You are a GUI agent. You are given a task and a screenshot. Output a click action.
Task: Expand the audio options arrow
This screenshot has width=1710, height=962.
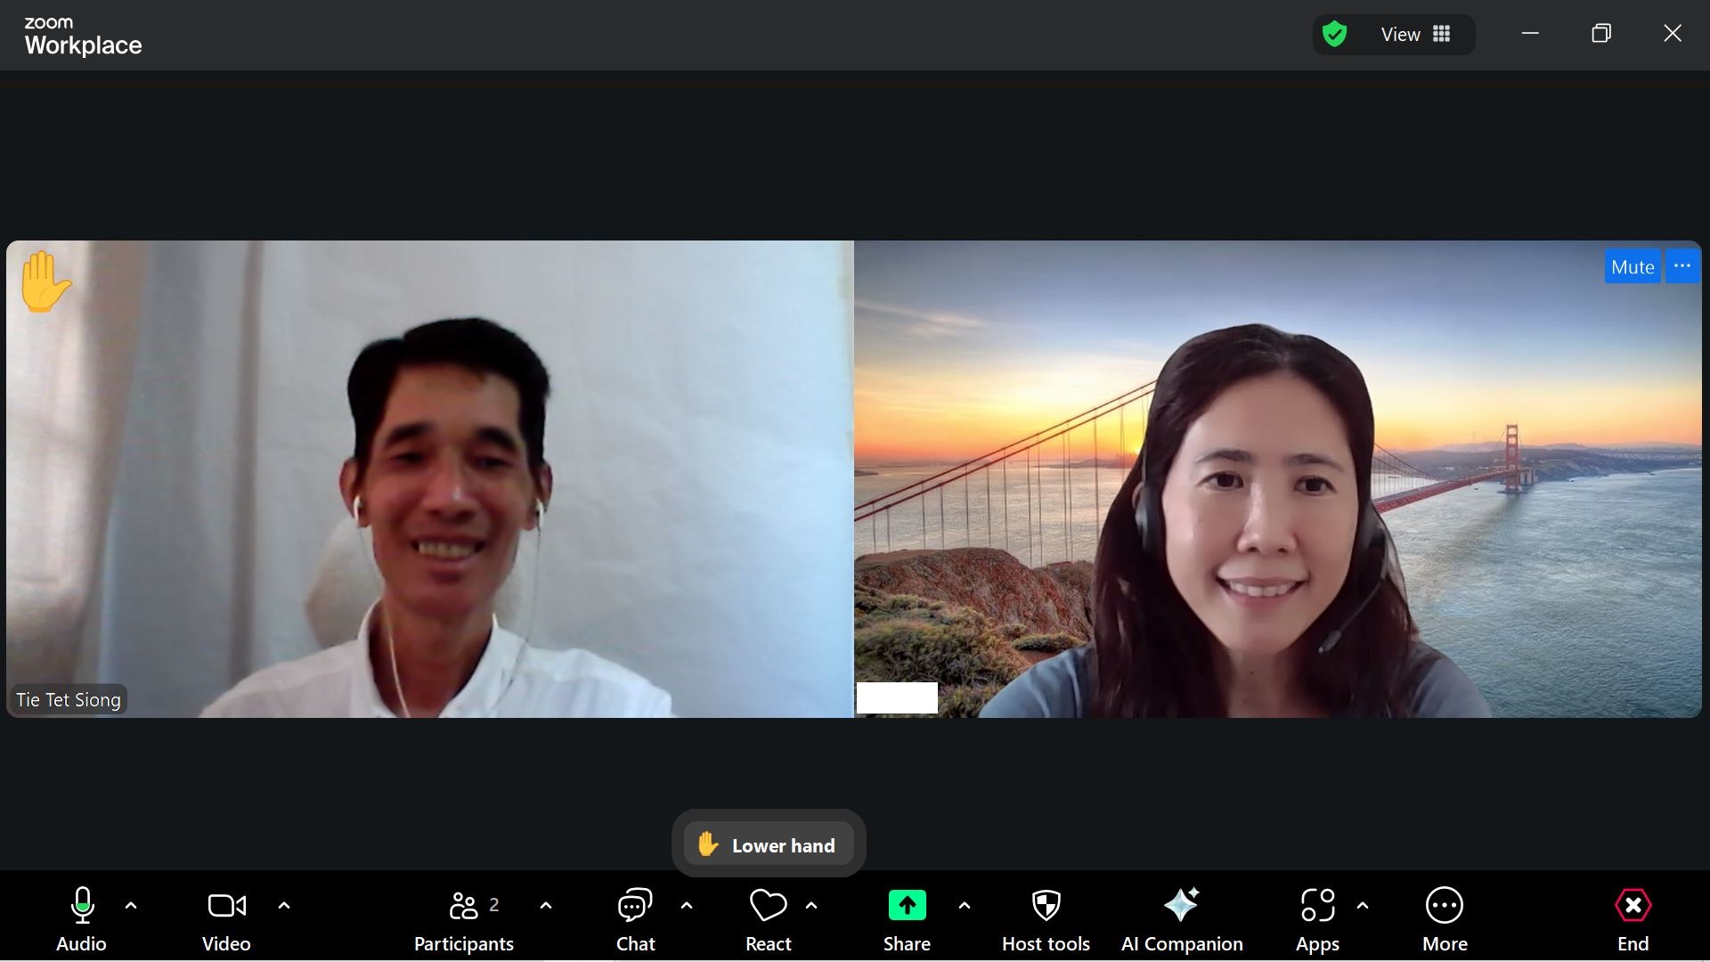click(131, 906)
